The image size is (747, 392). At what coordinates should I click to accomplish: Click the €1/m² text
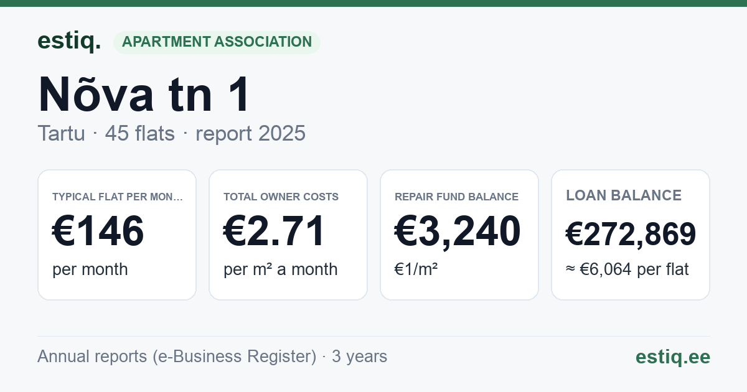416,269
